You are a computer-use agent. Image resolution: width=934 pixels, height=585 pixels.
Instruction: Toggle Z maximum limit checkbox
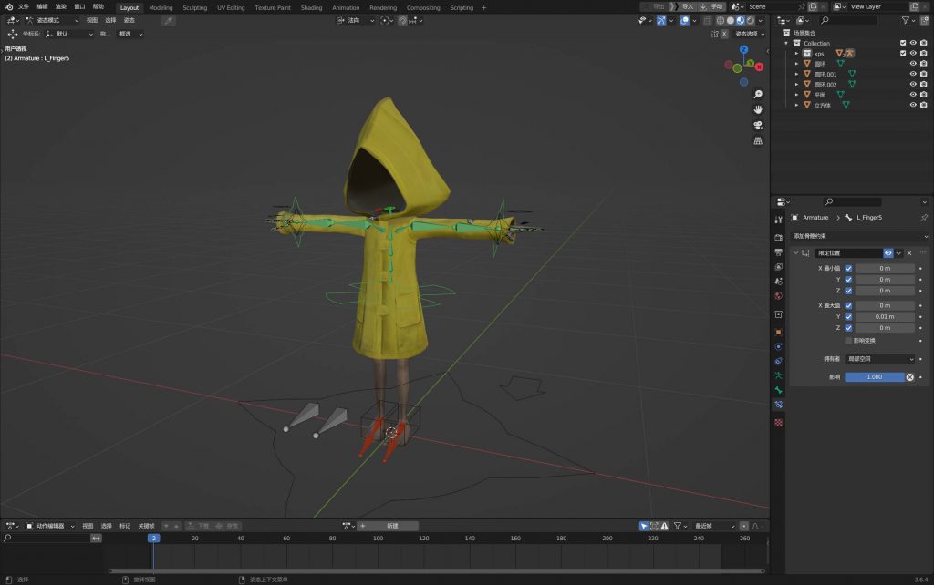tap(848, 328)
